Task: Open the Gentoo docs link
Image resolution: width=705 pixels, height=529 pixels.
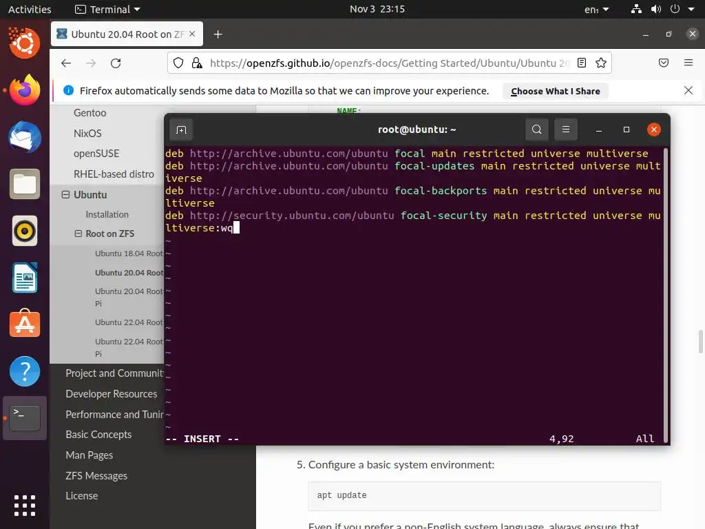Action: coord(90,113)
